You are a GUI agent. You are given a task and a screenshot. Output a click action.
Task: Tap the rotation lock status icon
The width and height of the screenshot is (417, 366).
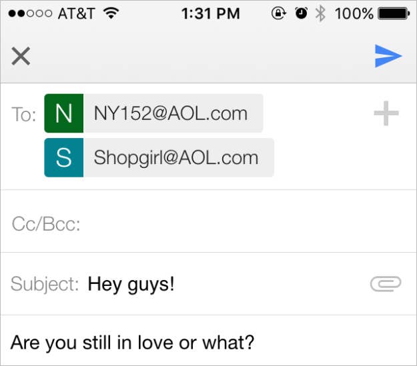[x=278, y=13]
